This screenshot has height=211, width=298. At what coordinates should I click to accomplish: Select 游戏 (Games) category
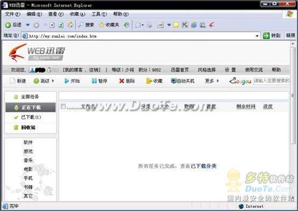[28, 151]
